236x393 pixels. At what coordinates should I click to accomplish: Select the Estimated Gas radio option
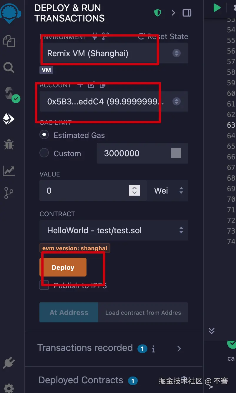pyautogui.click(x=44, y=135)
